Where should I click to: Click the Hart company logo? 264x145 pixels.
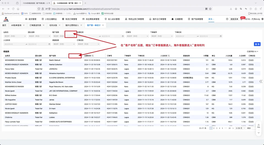pos(6,19)
